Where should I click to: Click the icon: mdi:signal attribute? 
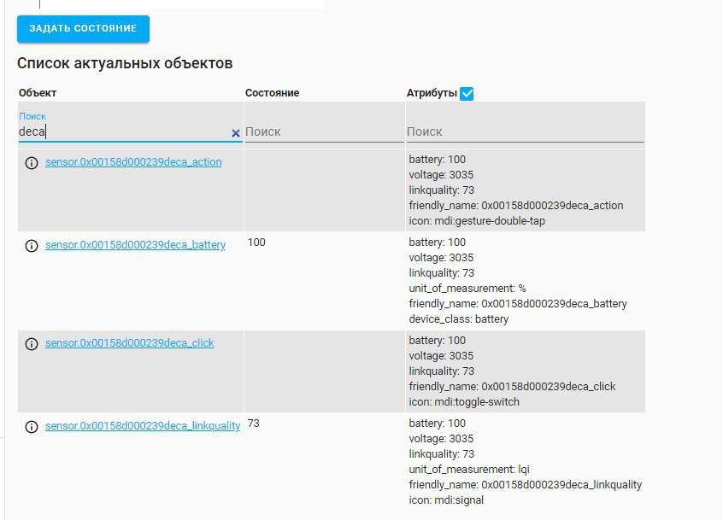click(446, 500)
